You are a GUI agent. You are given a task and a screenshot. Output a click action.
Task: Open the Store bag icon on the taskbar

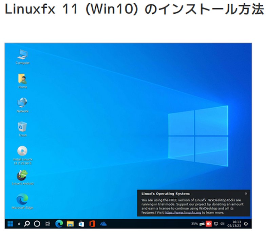click(81, 224)
